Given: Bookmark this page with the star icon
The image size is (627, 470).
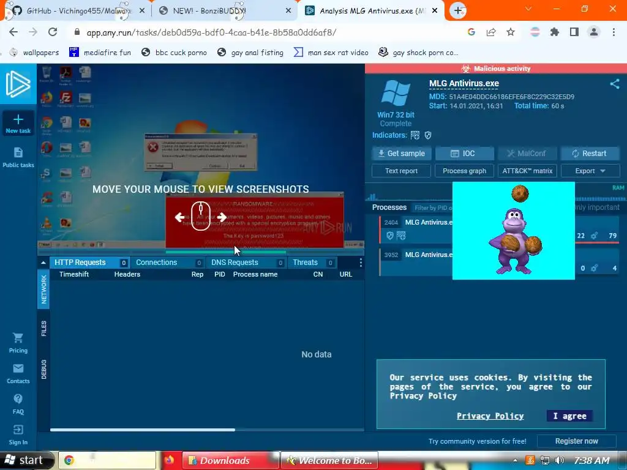Looking at the screenshot, I should [x=511, y=32].
